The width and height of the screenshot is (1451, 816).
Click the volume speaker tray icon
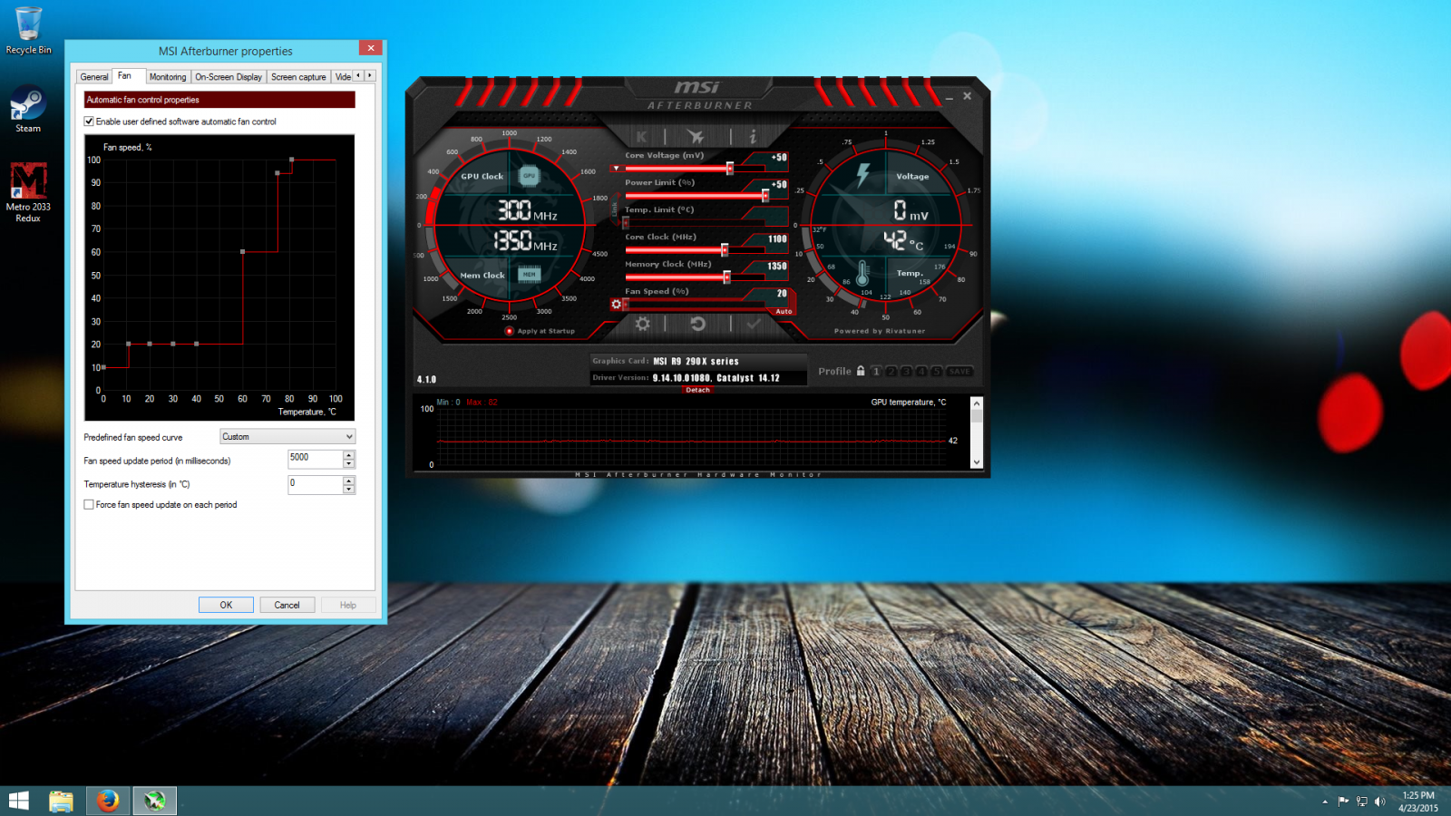1379,801
